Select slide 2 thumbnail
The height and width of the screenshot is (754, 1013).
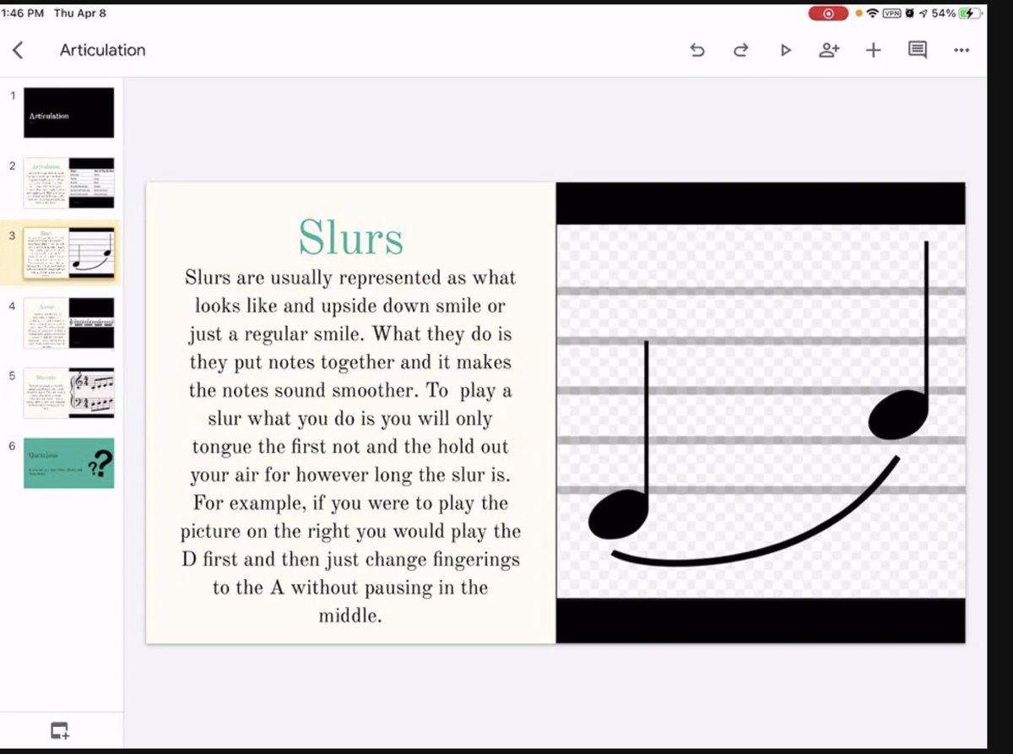click(x=68, y=182)
